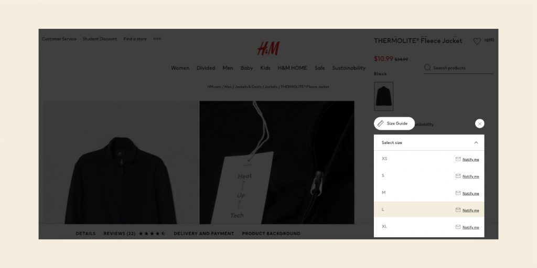This screenshot has height=268, width=537.
Task: Close the size selector overlay
Action: tap(479, 124)
